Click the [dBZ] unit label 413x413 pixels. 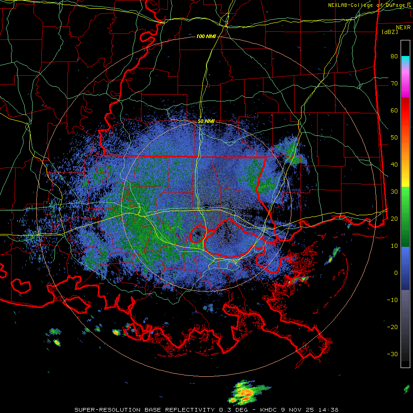[390, 32]
